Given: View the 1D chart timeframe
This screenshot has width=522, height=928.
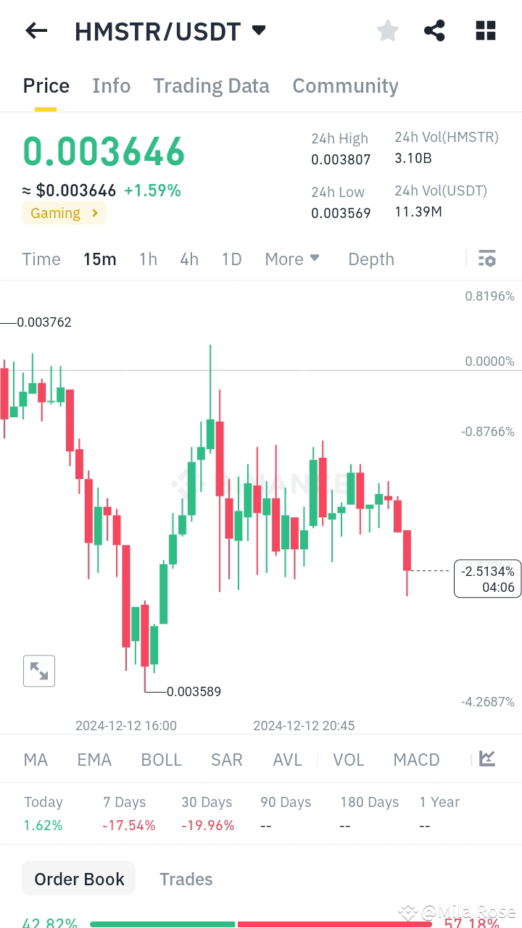Looking at the screenshot, I should [x=231, y=259].
